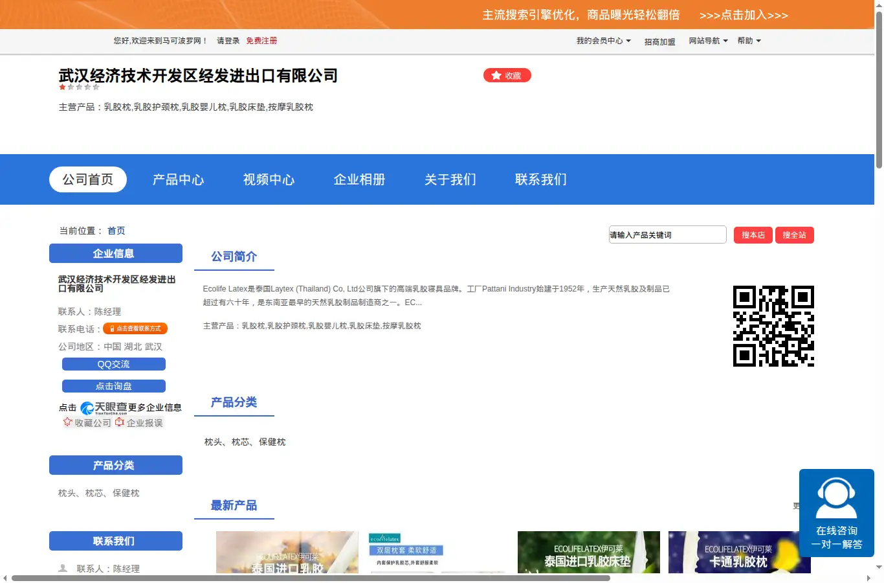Click the vertical scrollbar thumb
Image resolution: width=884 pixels, height=583 pixels.
tap(879, 89)
